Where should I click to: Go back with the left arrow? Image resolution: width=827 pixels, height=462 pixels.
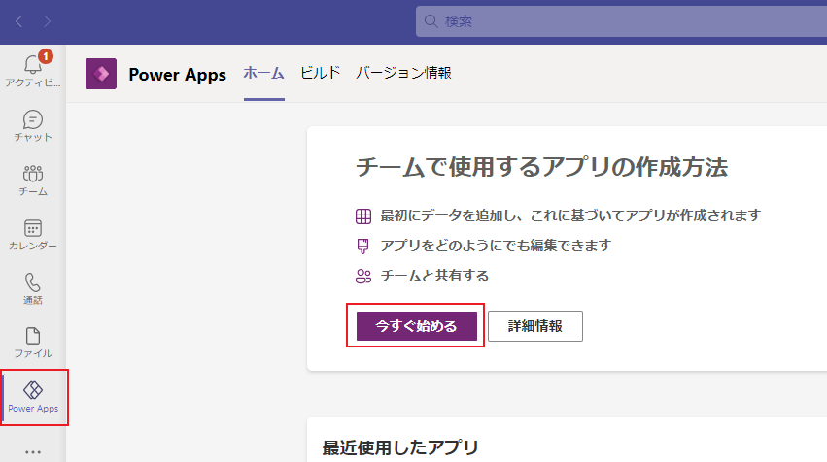click(x=19, y=21)
